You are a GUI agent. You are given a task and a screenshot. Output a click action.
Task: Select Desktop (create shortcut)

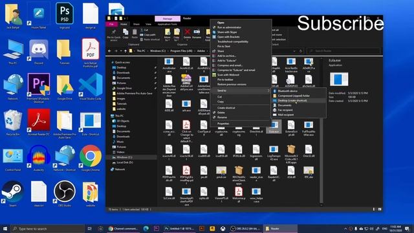(x=299, y=100)
